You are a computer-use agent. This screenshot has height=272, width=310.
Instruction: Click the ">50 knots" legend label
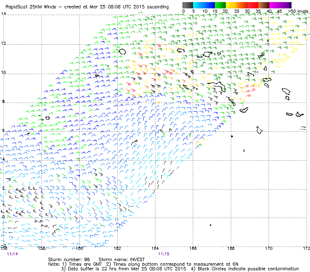pyautogui.click(x=298, y=11)
